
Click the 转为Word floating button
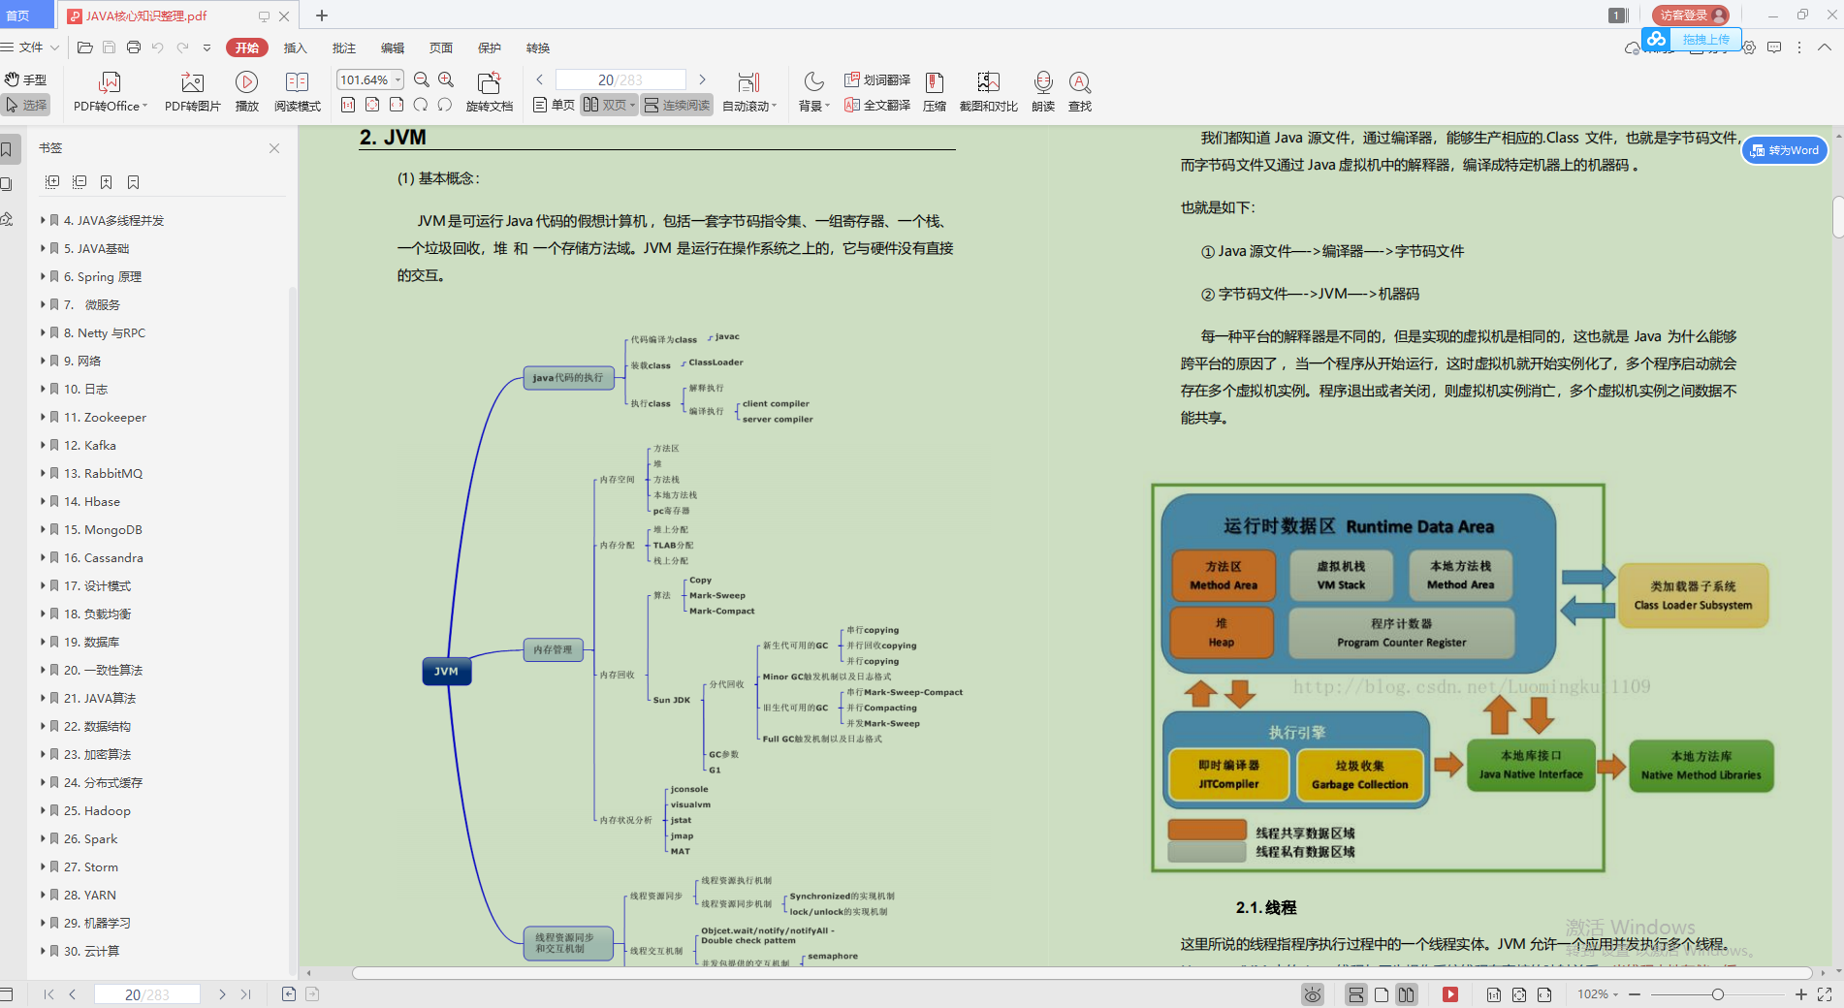click(x=1784, y=150)
